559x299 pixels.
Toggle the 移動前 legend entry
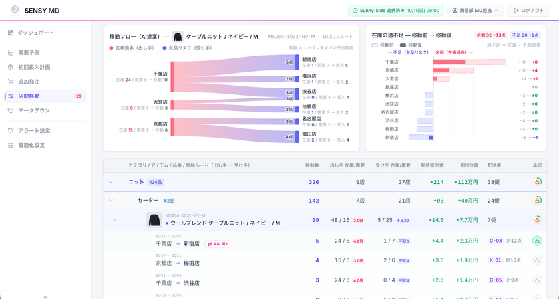[383, 45]
